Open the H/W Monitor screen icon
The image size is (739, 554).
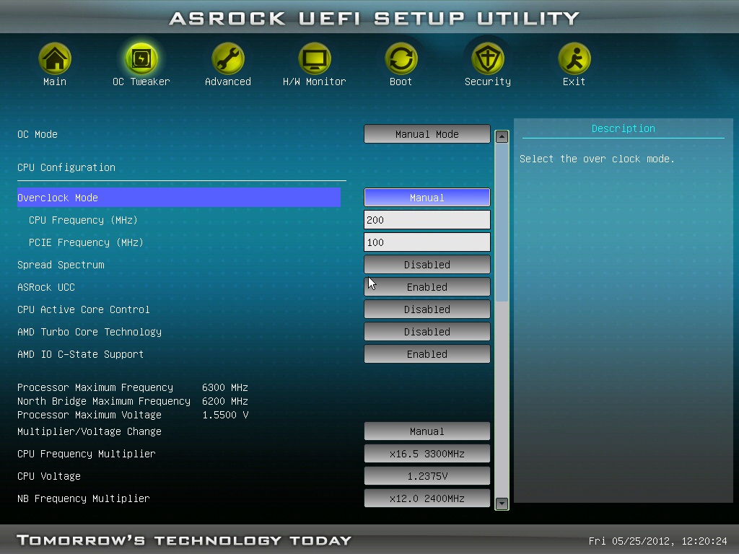315,58
